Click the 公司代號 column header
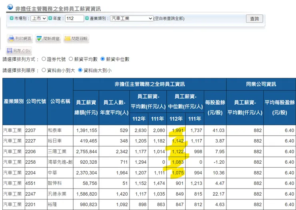296x210 pixels. pos(36,101)
